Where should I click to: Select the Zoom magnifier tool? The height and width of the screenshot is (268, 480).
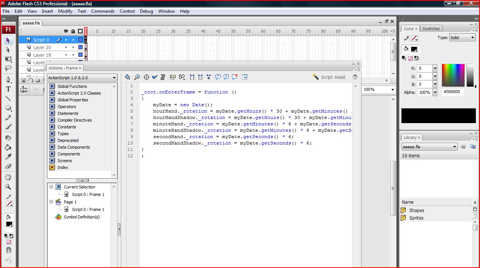click(8, 187)
